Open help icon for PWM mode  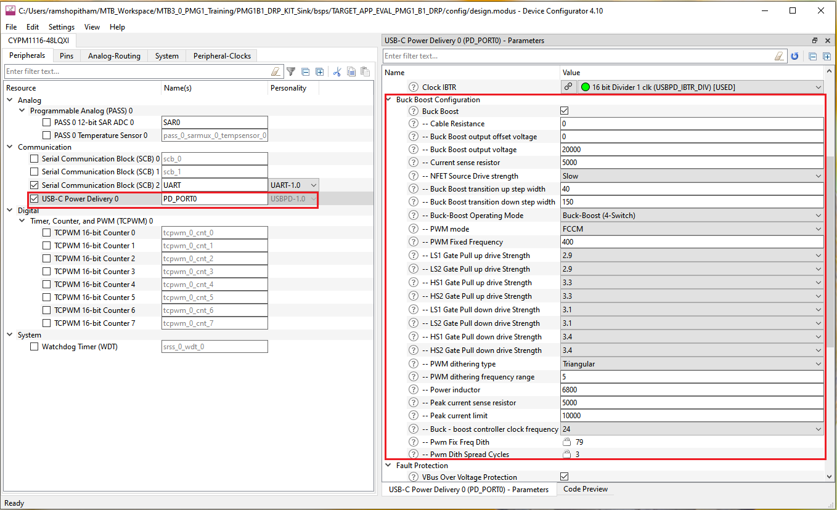click(414, 229)
